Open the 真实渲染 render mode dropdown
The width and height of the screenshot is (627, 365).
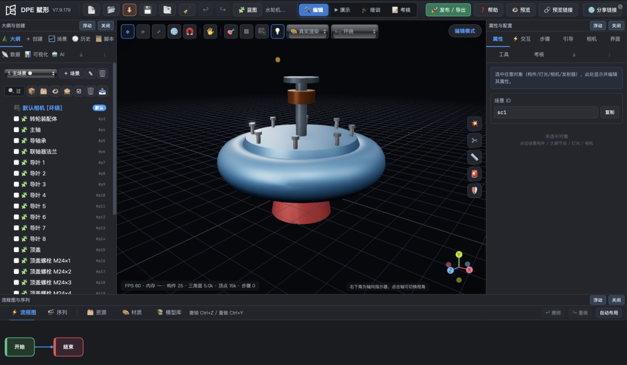(308, 31)
